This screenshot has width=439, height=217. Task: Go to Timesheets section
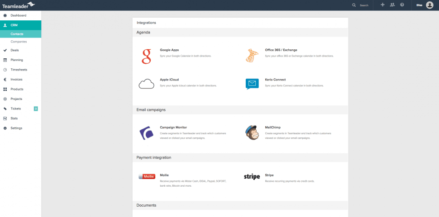point(19,70)
